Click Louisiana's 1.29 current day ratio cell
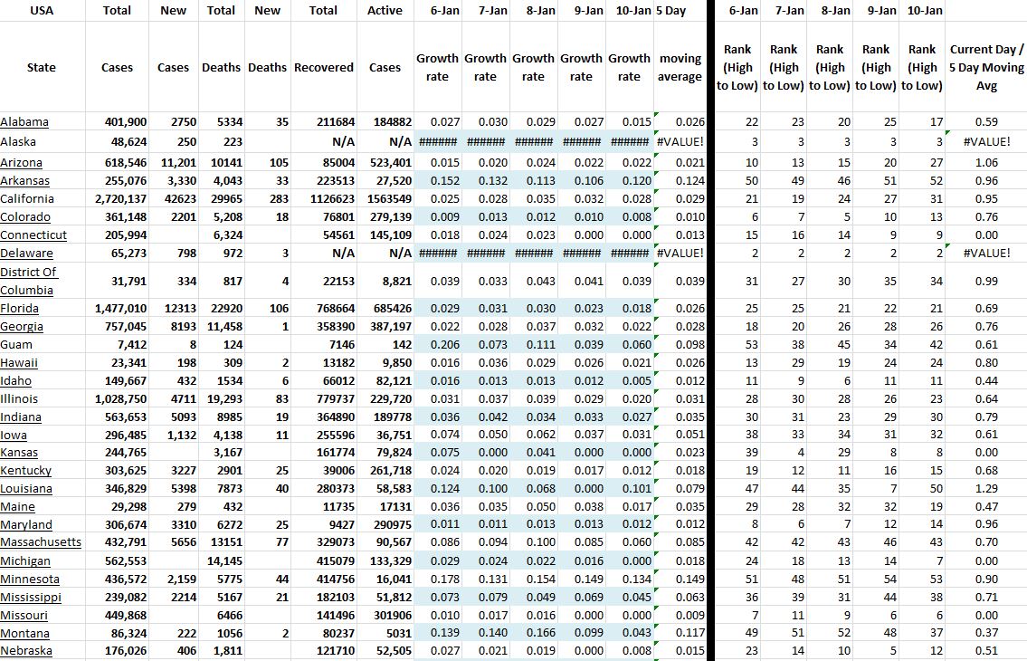Viewport: 1027px width, 661px height. click(x=986, y=489)
